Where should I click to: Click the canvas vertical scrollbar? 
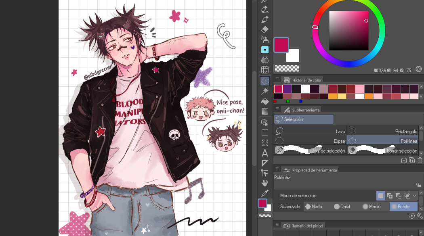pos(254,118)
